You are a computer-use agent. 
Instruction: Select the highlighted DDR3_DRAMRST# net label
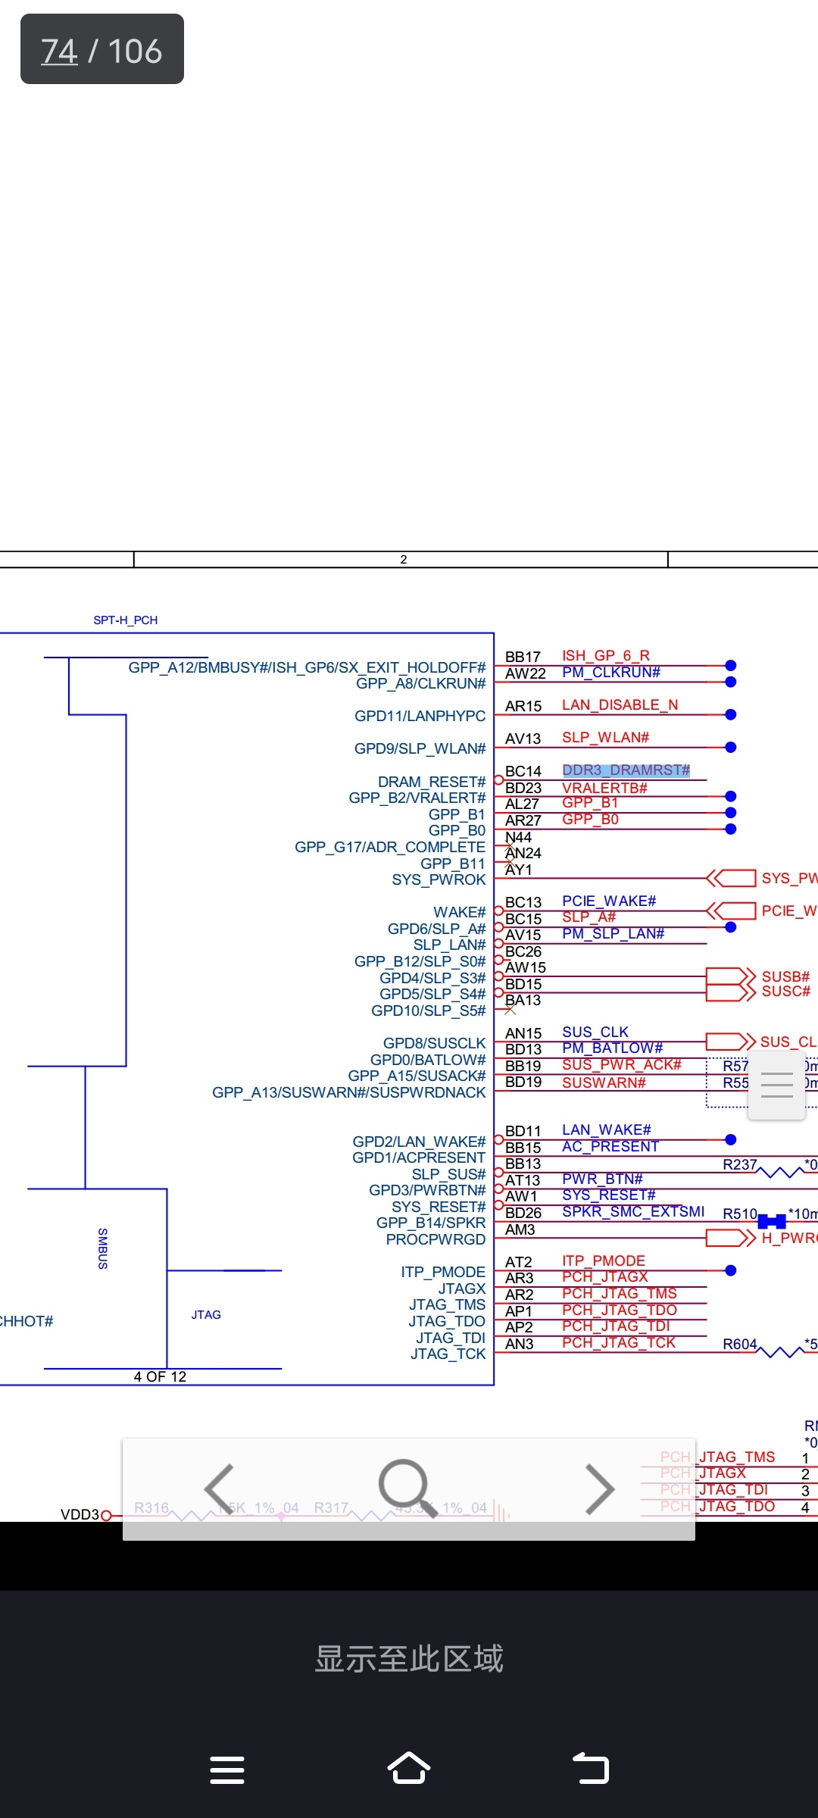tap(626, 770)
